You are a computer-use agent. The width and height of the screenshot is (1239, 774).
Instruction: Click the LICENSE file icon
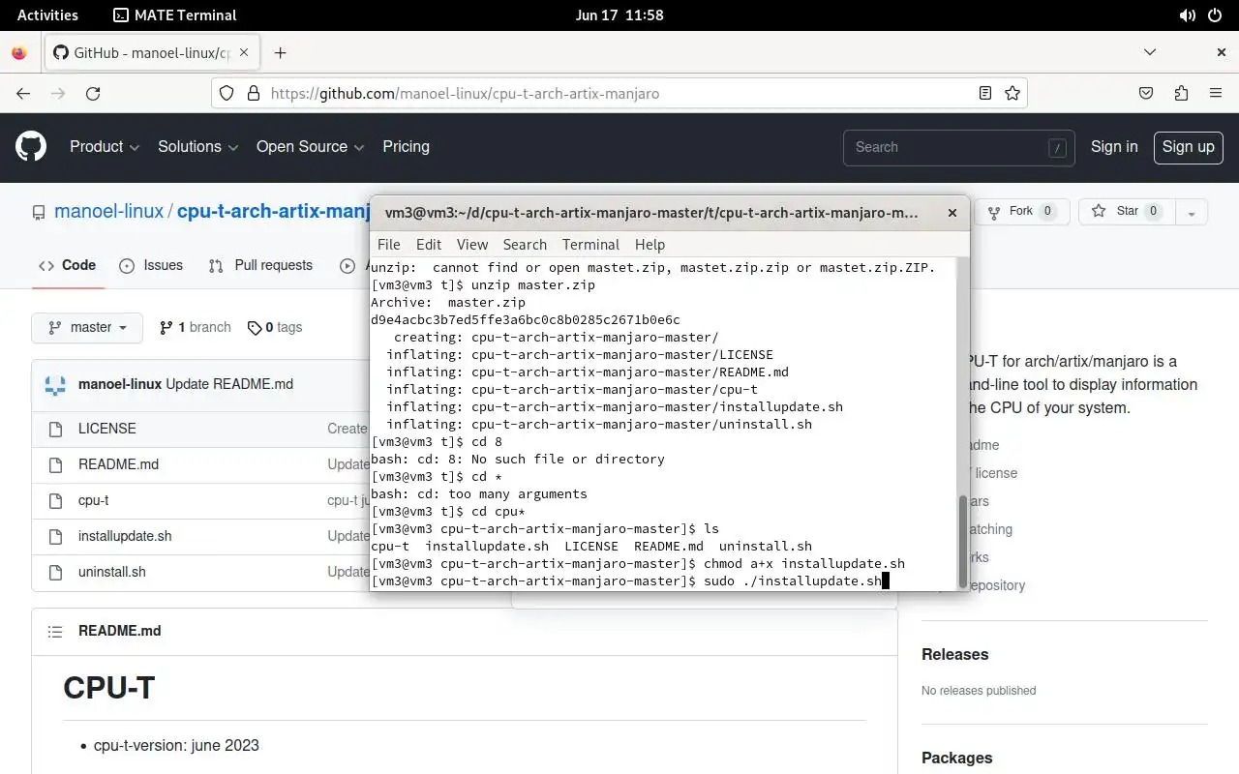pyautogui.click(x=56, y=429)
